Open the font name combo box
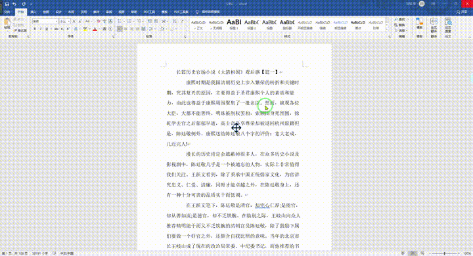 (45, 22)
